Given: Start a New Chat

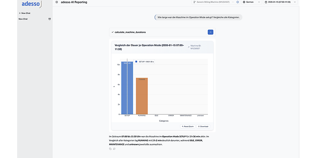Looking at the screenshot, I should coord(25,13).
